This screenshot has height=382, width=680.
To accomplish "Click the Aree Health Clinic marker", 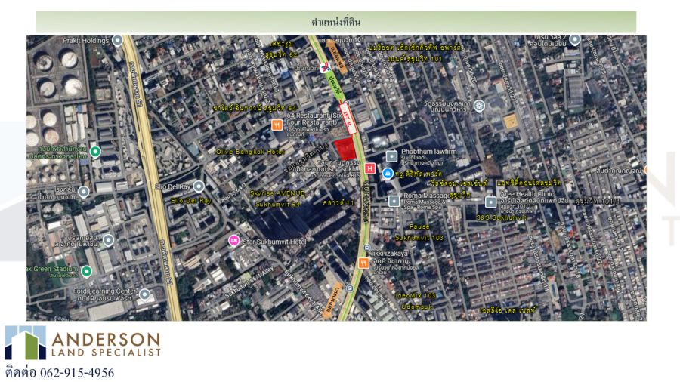I will tap(490, 202).
